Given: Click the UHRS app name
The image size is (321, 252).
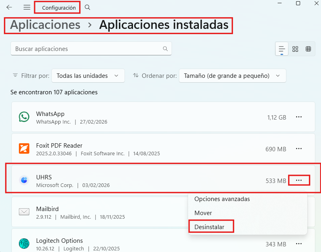Looking at the screenshot, I should [x=44, y=177].
